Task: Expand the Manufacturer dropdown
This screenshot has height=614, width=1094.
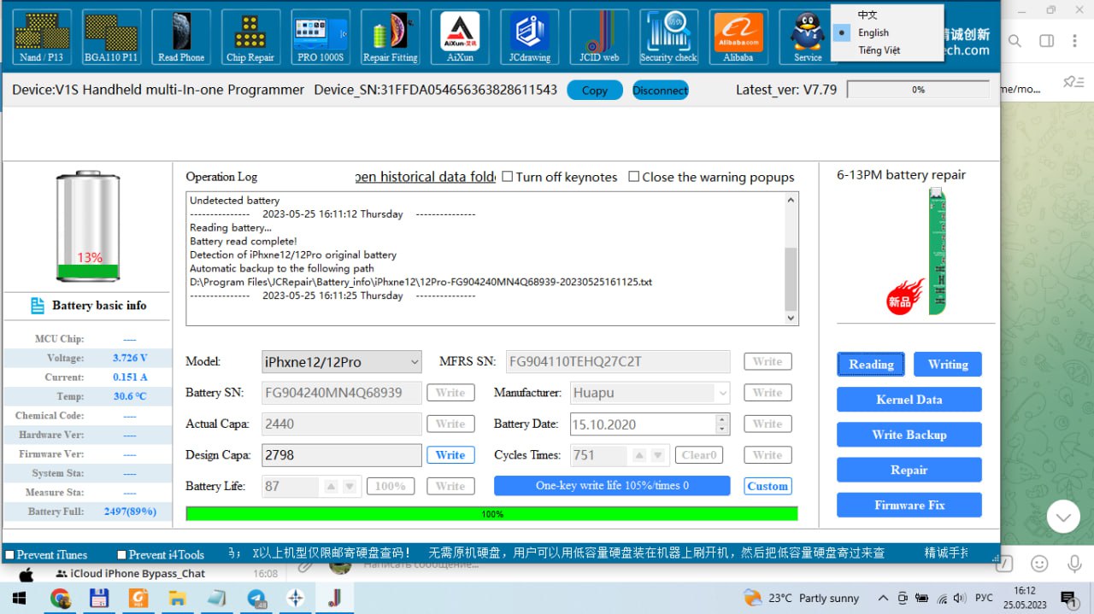Action: (x=723, y=393)
